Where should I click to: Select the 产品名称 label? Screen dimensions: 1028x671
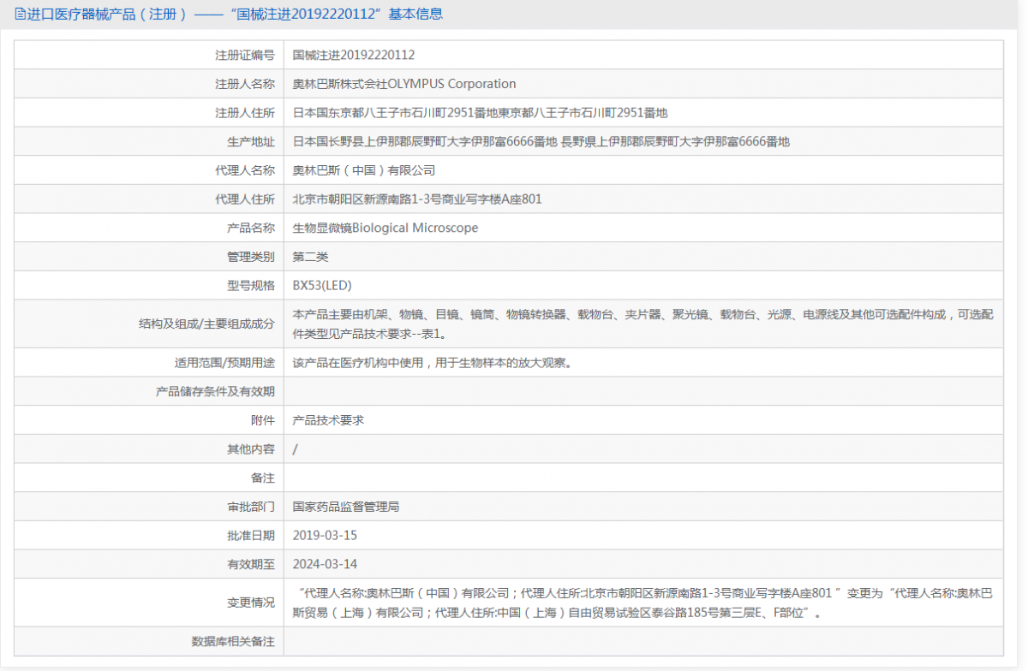point(251,228)
